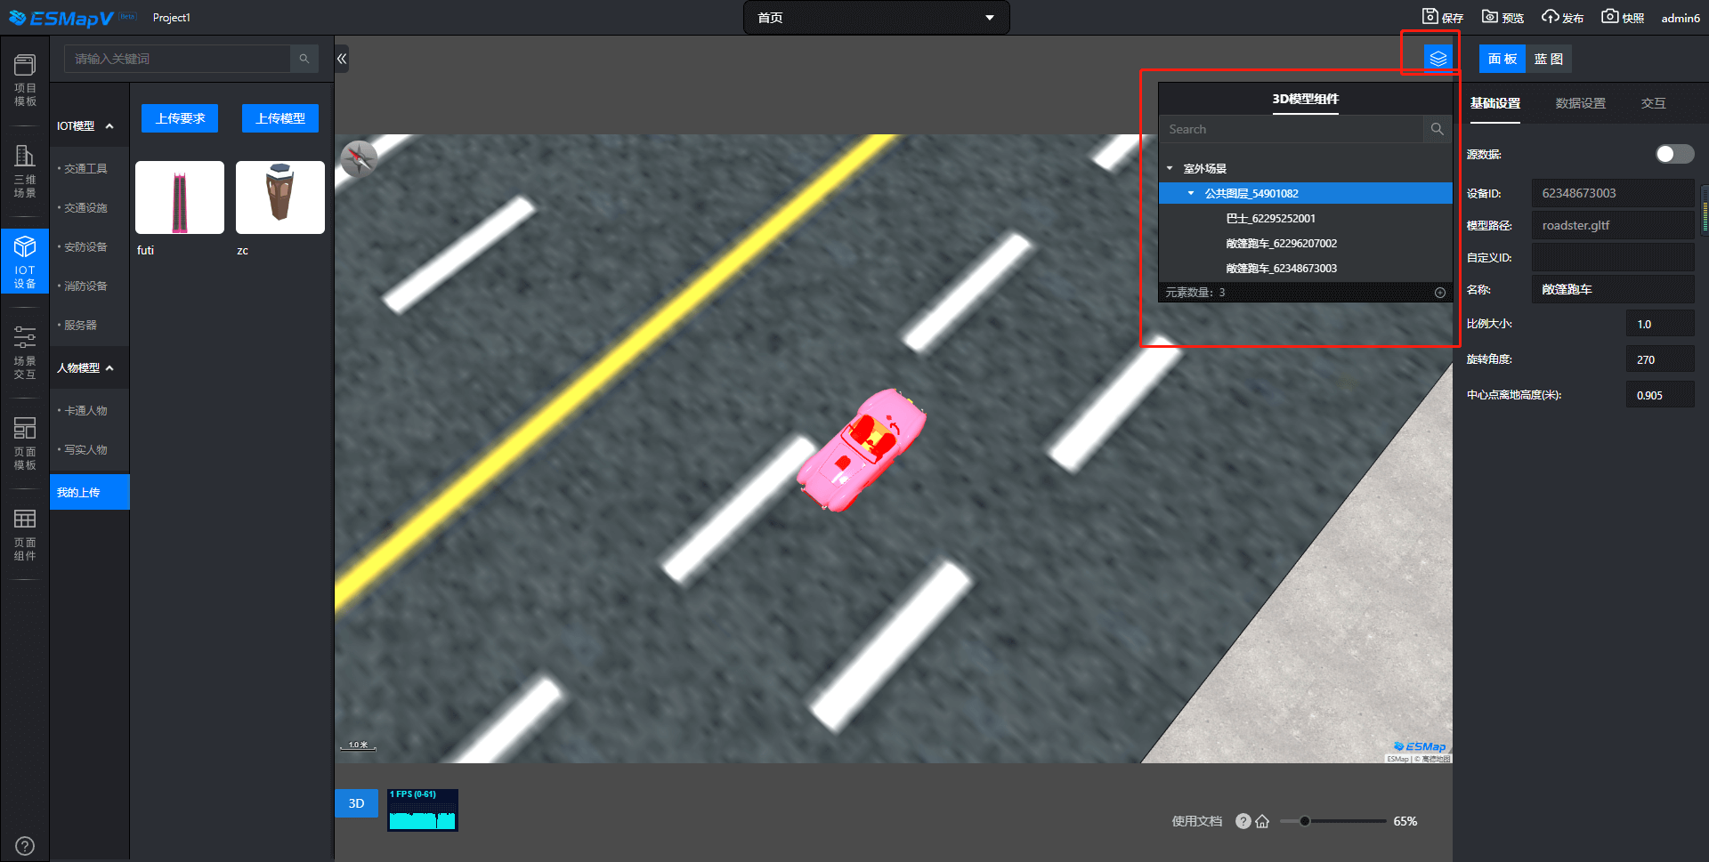Open the 首页 page dropdown

(x=876, y=18)
